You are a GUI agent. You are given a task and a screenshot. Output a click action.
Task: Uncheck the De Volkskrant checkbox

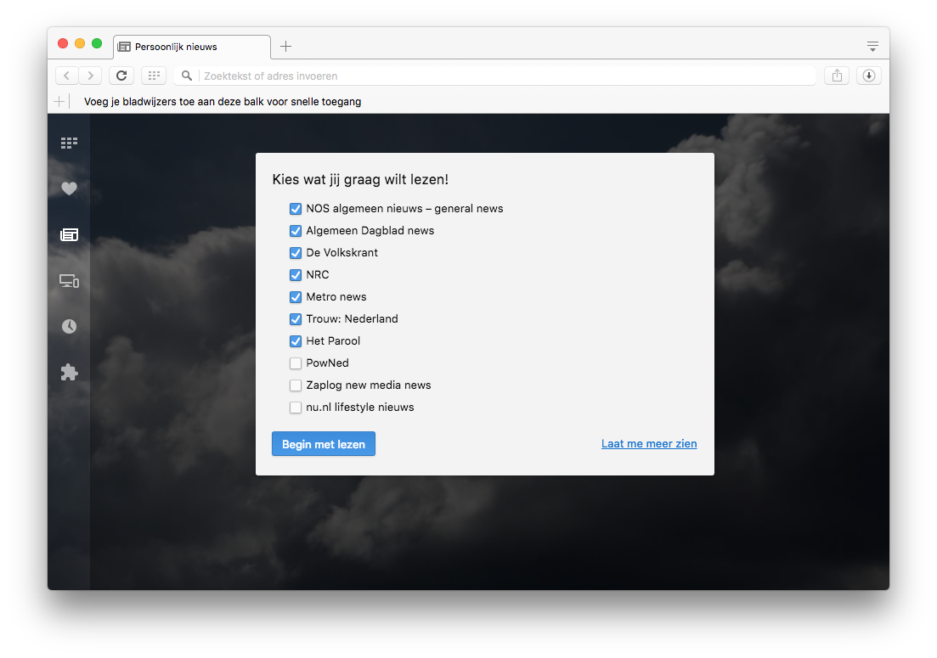tap(296, 253)
